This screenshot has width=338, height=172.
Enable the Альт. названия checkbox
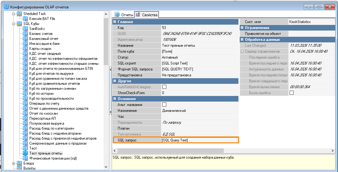pyautogui.click(x=164, y=105)
